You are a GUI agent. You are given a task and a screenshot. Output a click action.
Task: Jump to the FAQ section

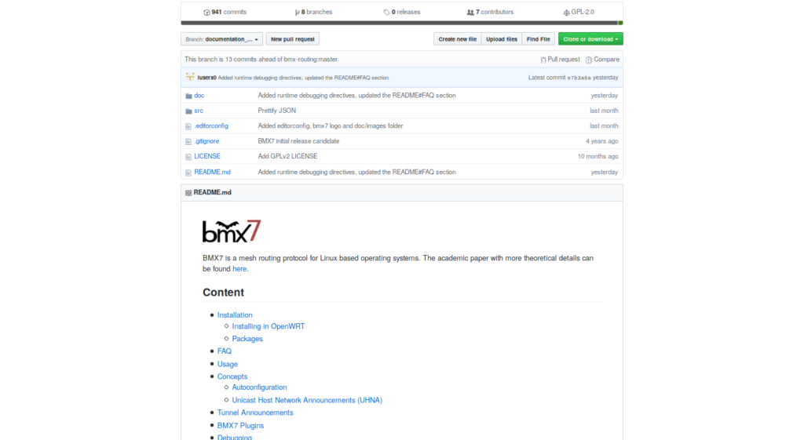[224, 351]
